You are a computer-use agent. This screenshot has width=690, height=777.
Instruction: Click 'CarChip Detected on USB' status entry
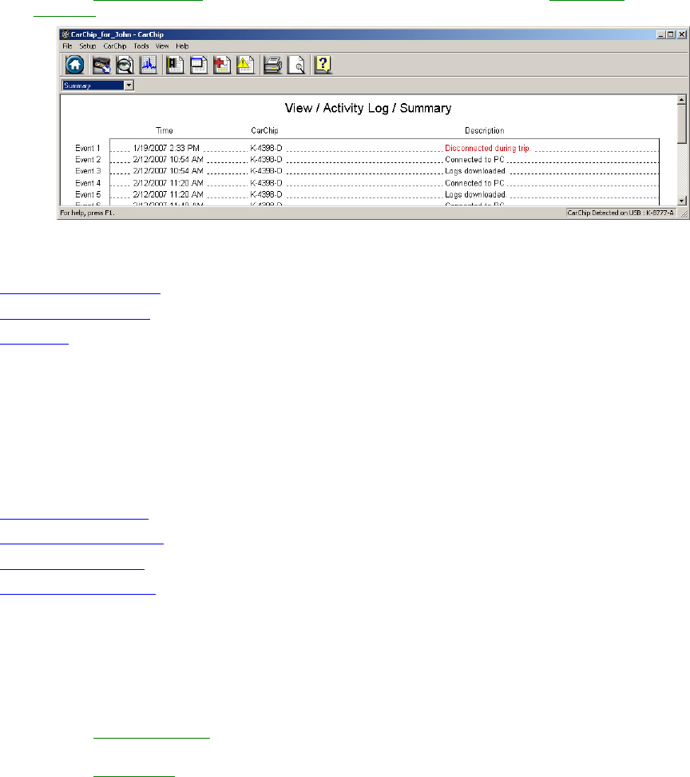pos(621,213)
